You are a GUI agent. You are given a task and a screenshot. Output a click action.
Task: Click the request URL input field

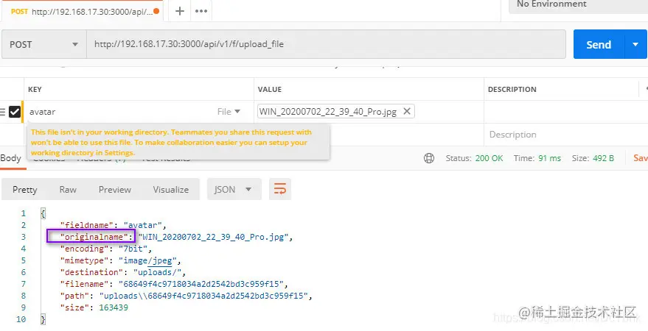326,44
